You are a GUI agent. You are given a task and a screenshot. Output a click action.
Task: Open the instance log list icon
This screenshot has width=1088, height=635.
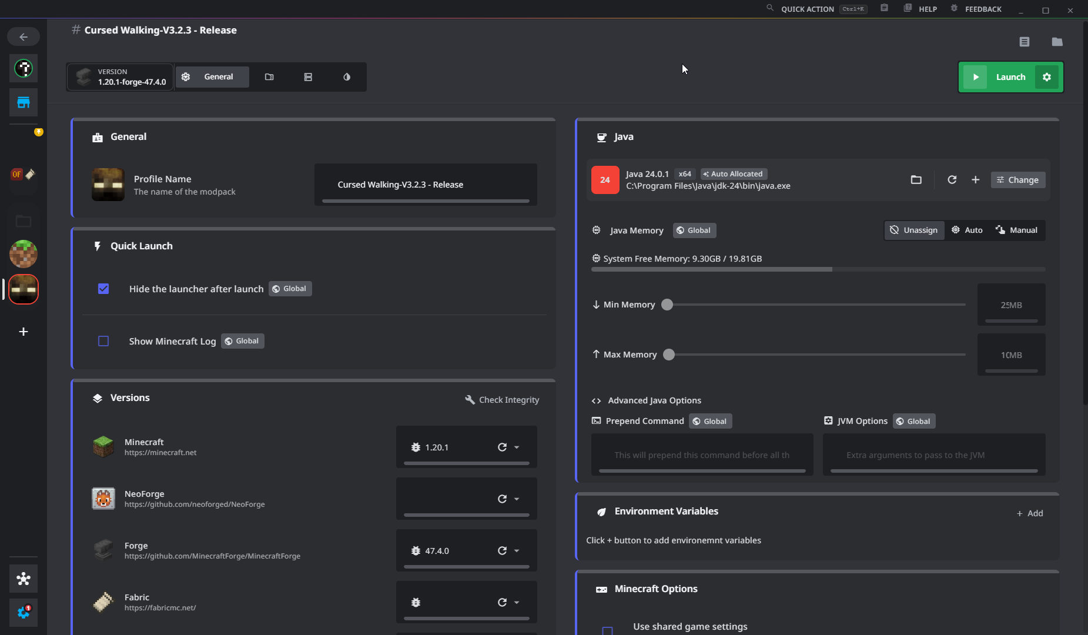[1025, 42]
